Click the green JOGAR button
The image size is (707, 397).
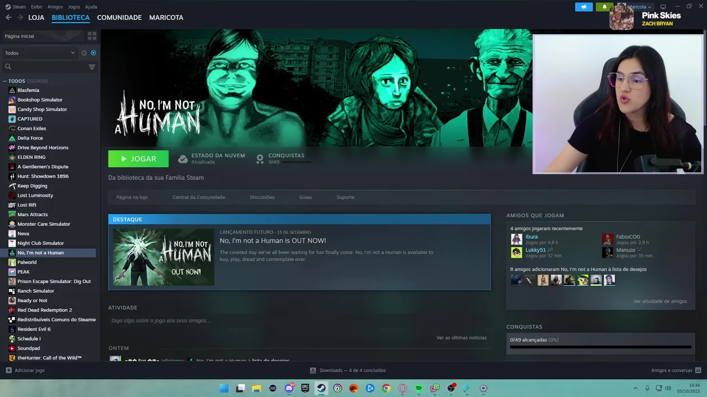(x=138, y=159)
